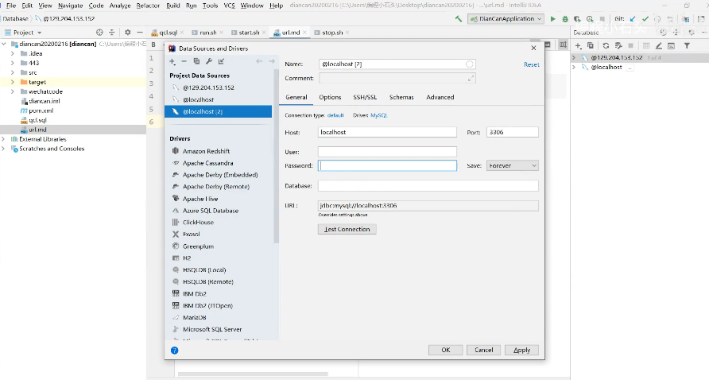
Task: Open data source properties in Database toolbar
Action: pyautogui.click(x=618, y=45)
